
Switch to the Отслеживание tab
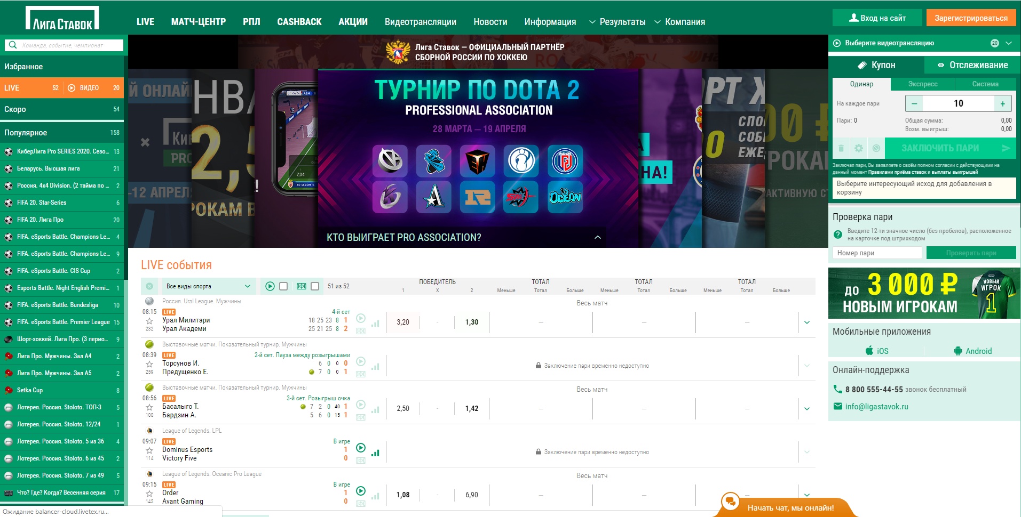[x=972, y=65]
